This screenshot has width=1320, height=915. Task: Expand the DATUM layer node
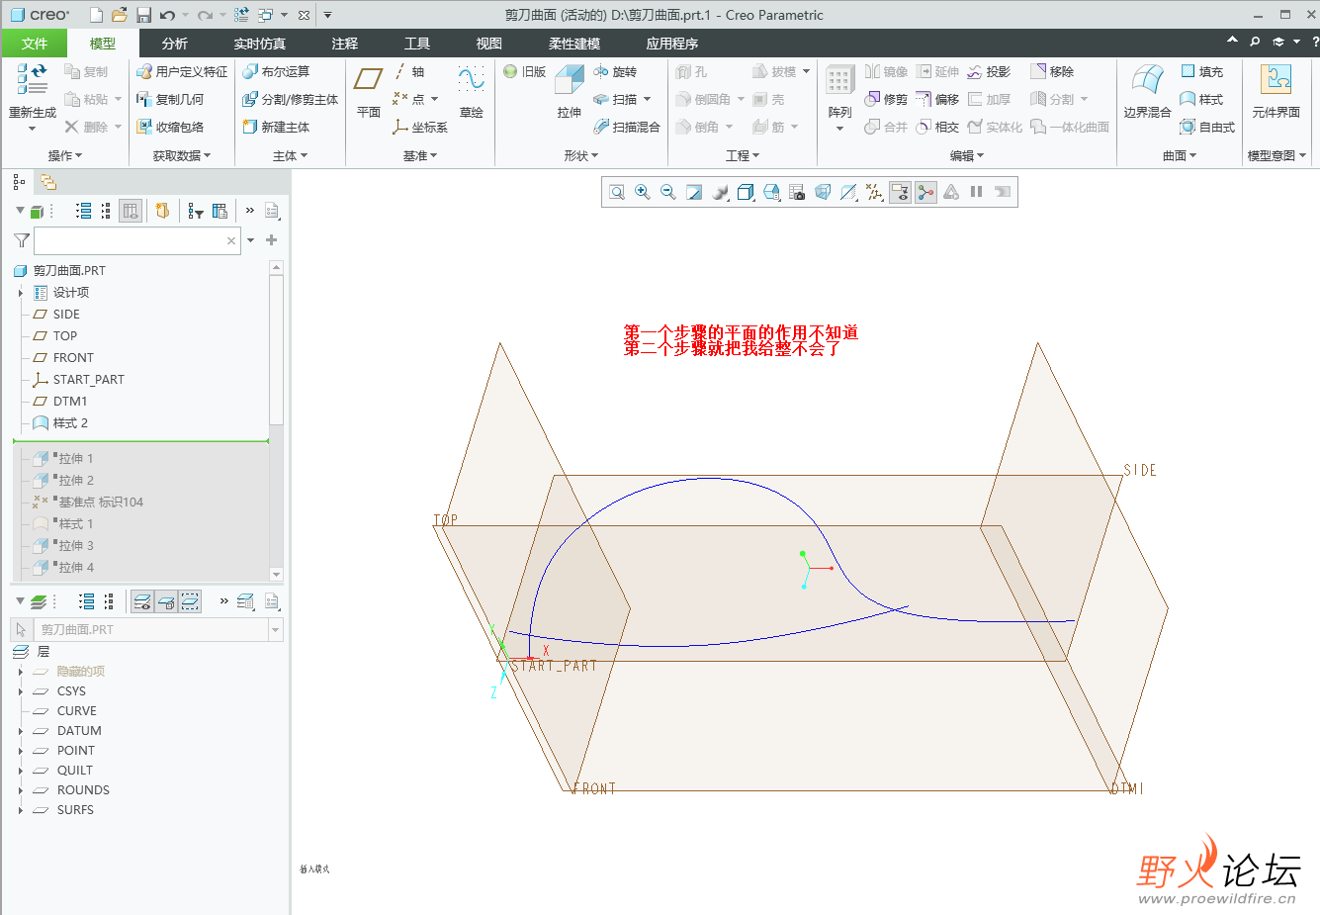tap(21, 731)
